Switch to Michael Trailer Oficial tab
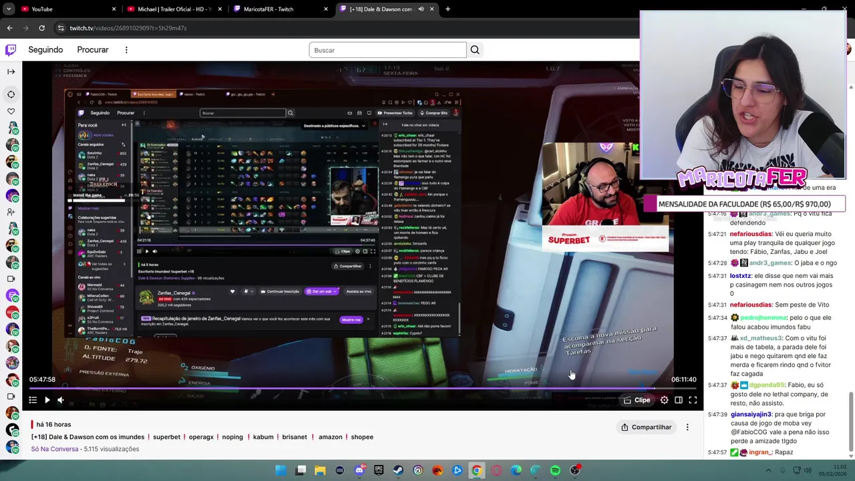 pos(174,9)
